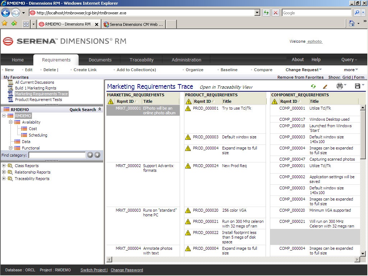Image resolution: width=368 pixels, height=276 pixels.
Task: Click vertical scrollbar down arrow in requirements grid
Action: click(363, 253)
